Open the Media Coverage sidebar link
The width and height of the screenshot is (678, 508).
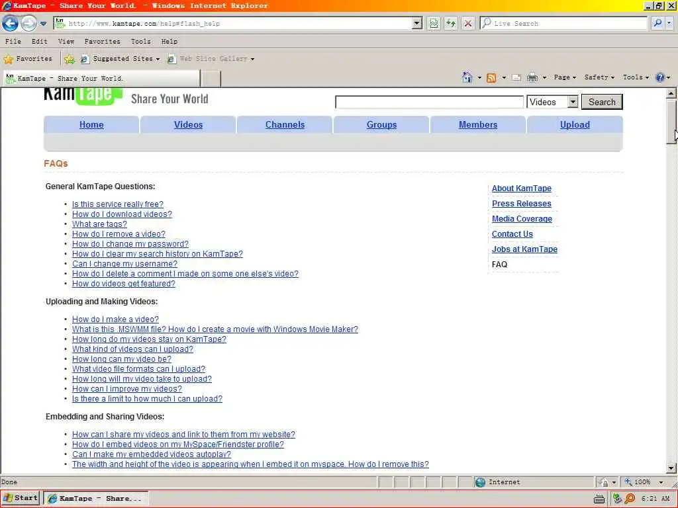click(522, 218)
